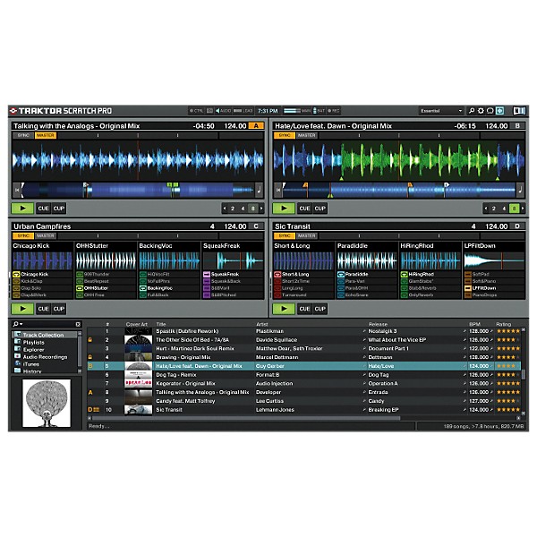Screen dimensions: 537x537
Task: Click CUP on Deck B
Action: (320, 209)
